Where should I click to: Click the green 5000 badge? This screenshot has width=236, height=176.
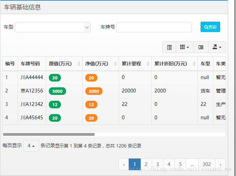(57, 91)
